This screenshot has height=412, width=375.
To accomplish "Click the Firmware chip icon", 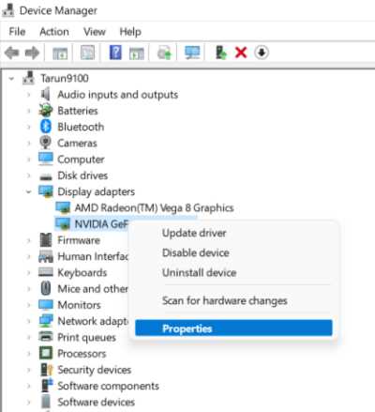I will point(46,240).
